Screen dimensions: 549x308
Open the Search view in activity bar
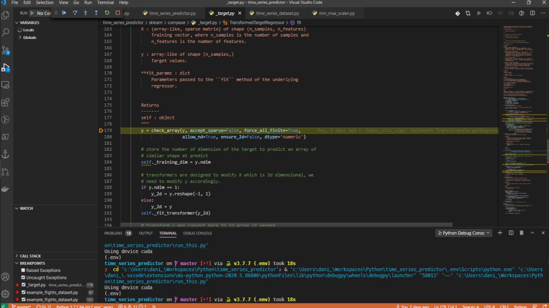click(x=5, y=32)
